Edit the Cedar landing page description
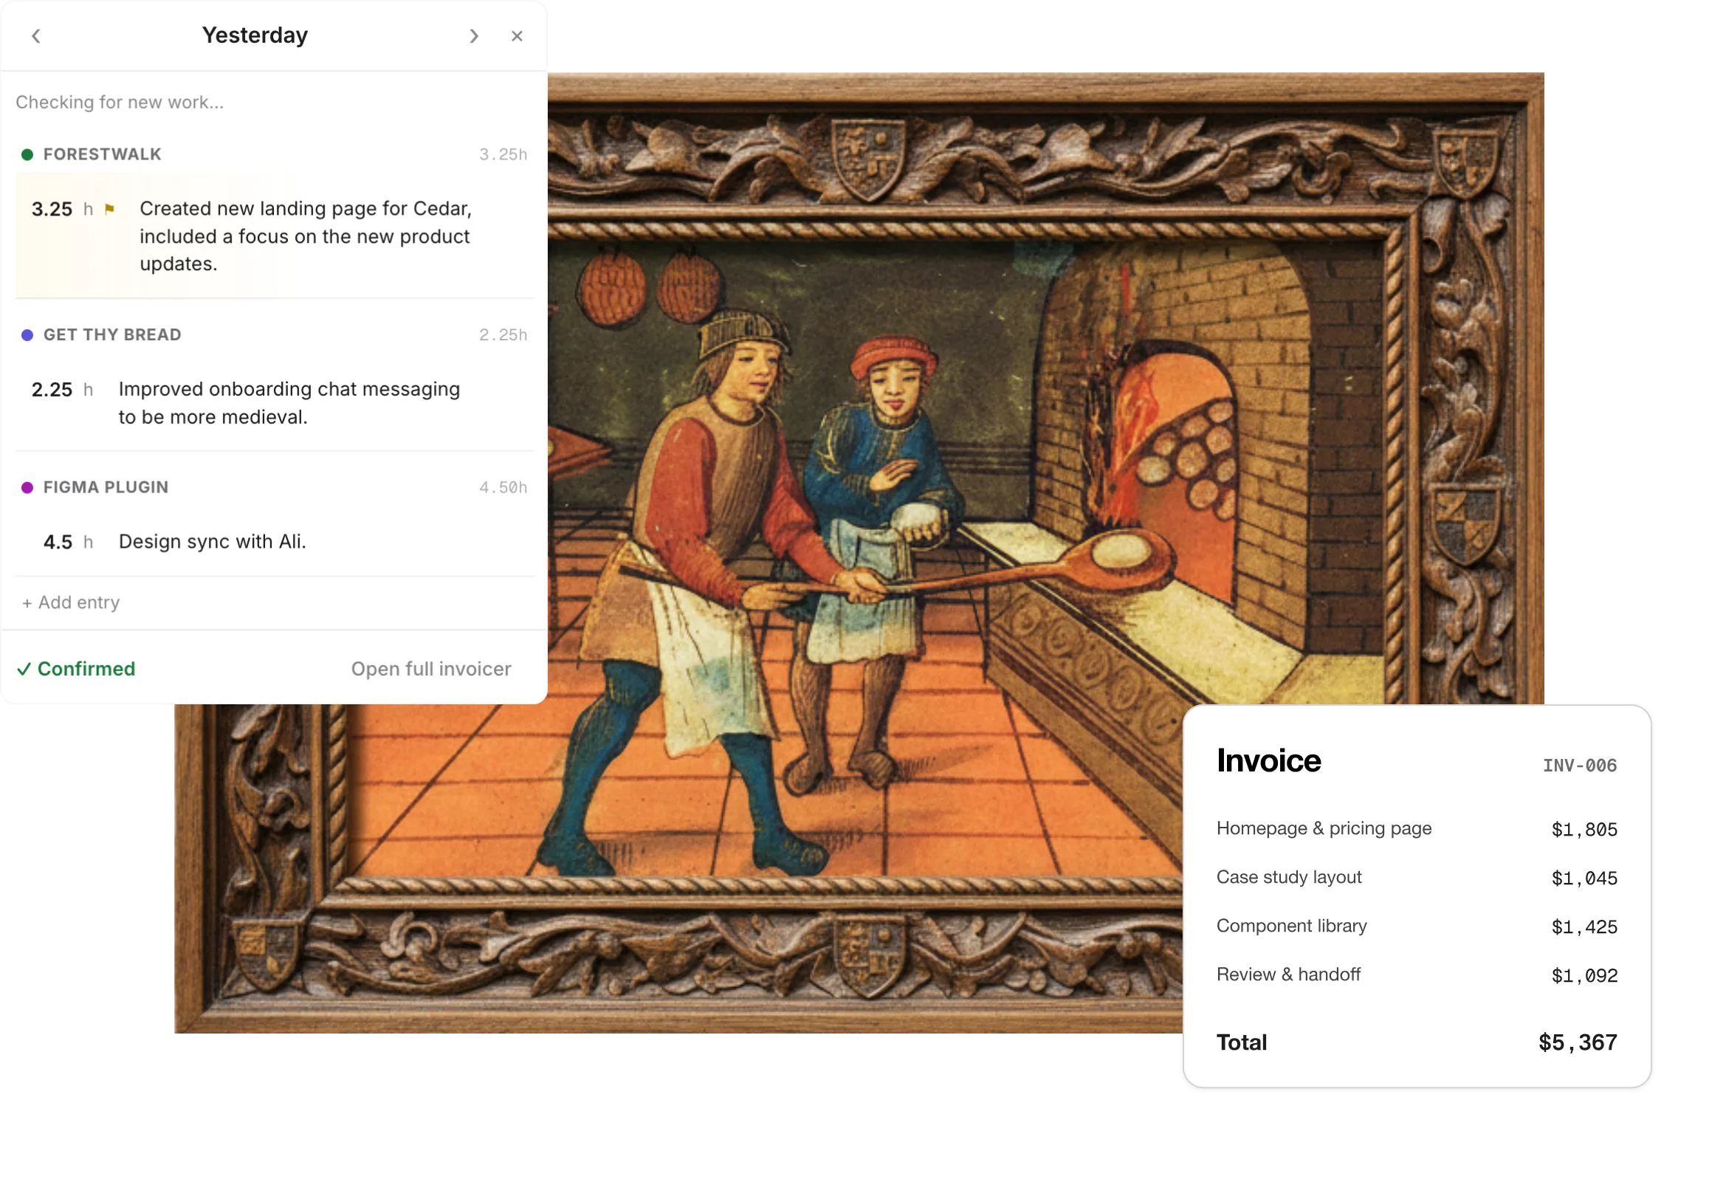This screenshot has width=1726, height=1193. click(x=306, y=236)
